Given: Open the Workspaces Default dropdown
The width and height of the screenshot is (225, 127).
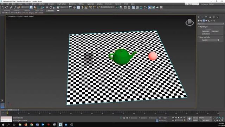Looking at the screenshot, I should (217, 4).
